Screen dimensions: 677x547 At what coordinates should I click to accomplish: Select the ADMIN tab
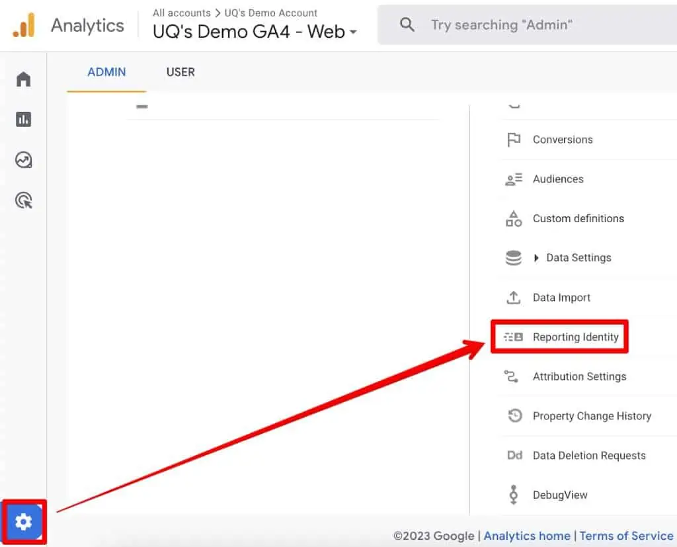[106, 72]
